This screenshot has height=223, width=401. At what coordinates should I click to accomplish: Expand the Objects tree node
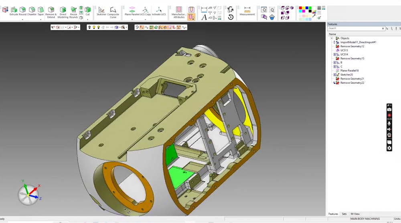332,38
